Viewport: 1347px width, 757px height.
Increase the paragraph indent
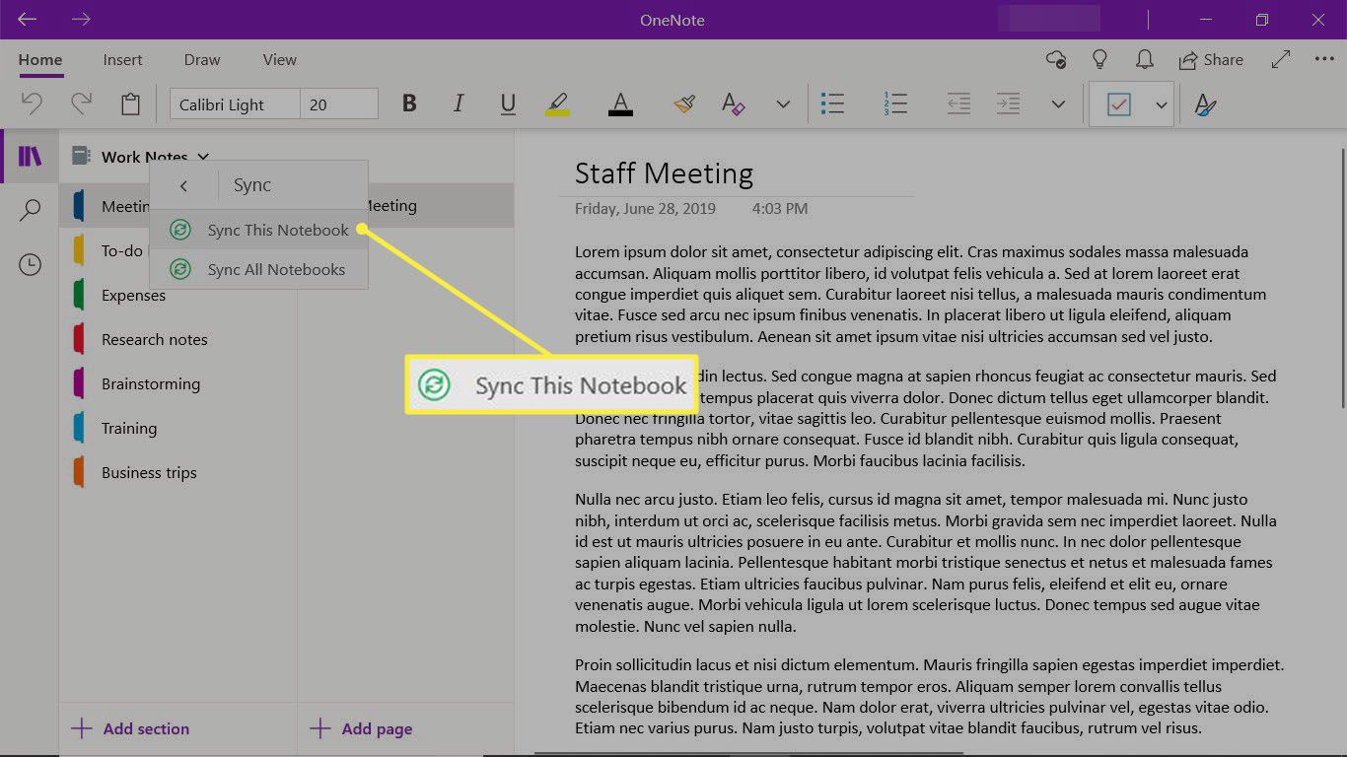1008,103
